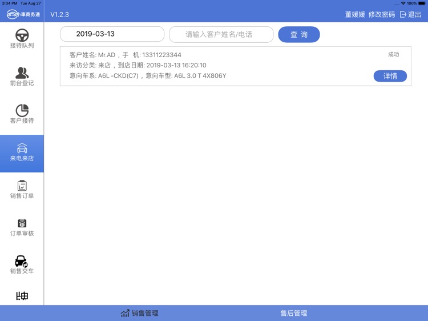Click 销售订单 sidebar label
Screen dimensions: 428x321
(22, 195)
